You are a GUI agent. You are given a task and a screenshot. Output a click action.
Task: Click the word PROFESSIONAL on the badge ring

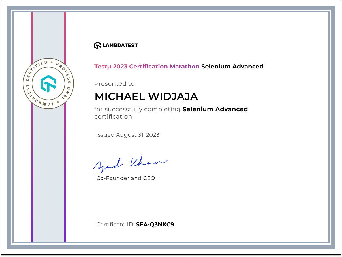click(67, 79)
